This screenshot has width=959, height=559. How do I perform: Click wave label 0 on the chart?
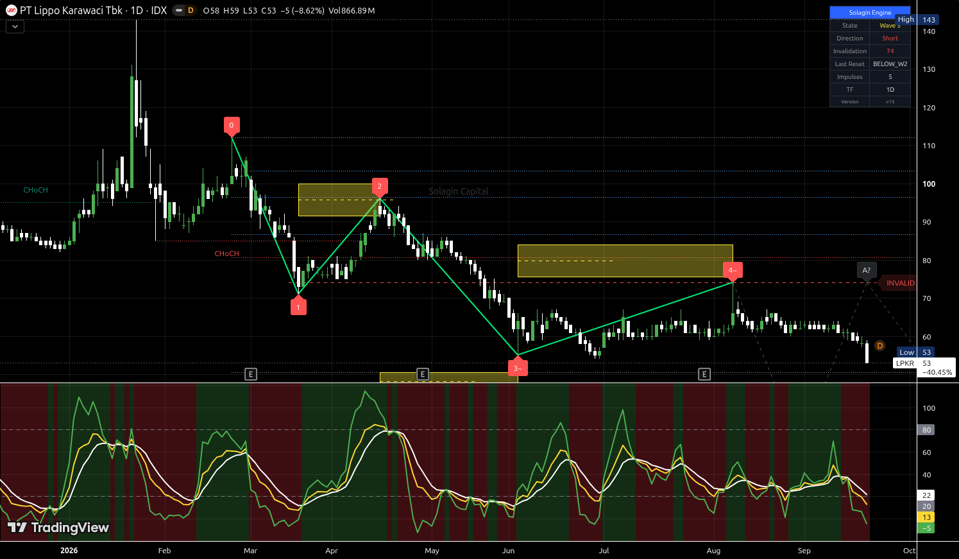click(232, 125)
